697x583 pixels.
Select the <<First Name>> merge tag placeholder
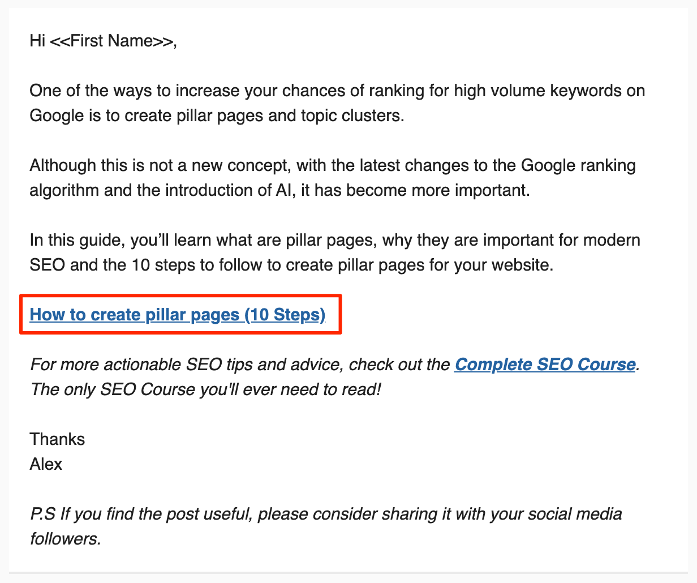[112, 41]
